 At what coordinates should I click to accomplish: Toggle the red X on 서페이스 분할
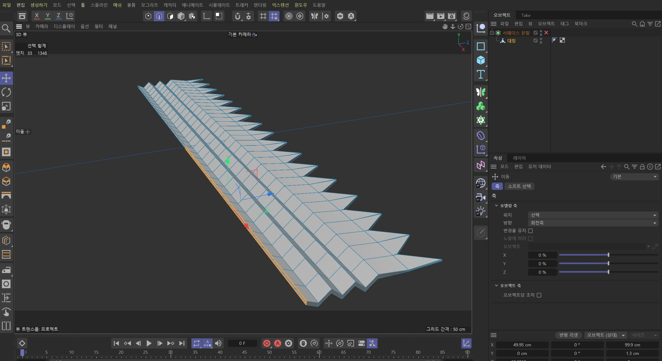click(x=546, y=33)
